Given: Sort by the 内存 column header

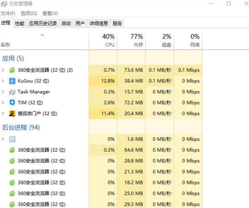Looking at the screenshot, I should (x=131, y=41).
